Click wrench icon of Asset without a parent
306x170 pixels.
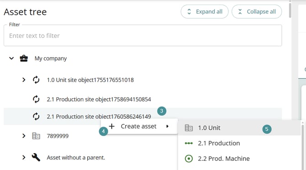[x=36, y=157]
